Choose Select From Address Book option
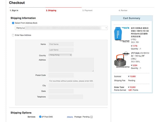The height and width of the screenshot is (122, 166). point(13,23)
